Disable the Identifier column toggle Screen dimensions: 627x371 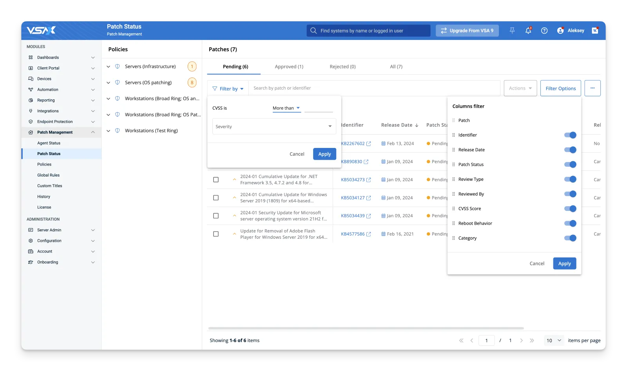(x=570, y=135)
